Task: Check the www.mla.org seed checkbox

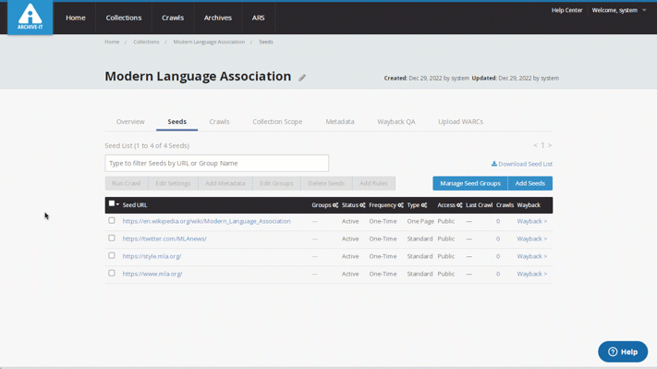Action: [x=112, y=273]
